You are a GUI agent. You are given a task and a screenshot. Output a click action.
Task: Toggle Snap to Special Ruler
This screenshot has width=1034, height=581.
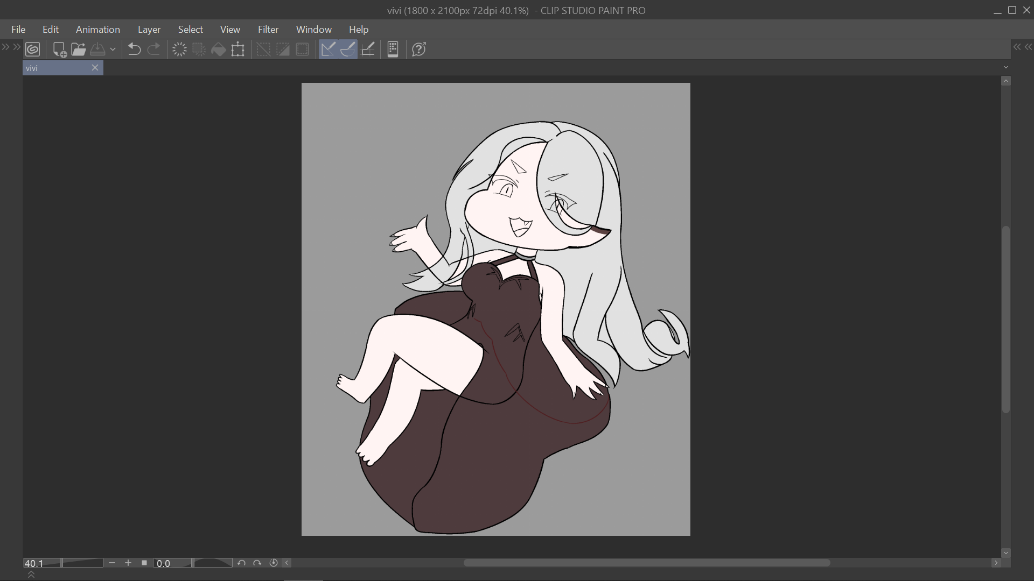click(348, 49)
